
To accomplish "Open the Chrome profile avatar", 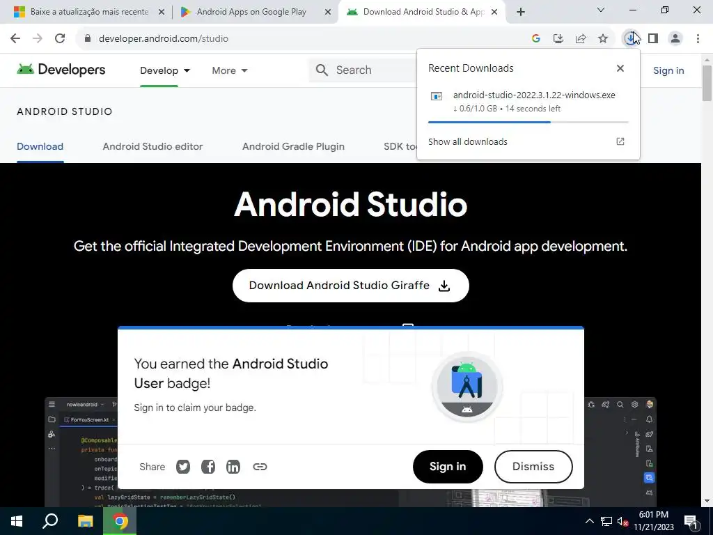I will coord(675,39).
